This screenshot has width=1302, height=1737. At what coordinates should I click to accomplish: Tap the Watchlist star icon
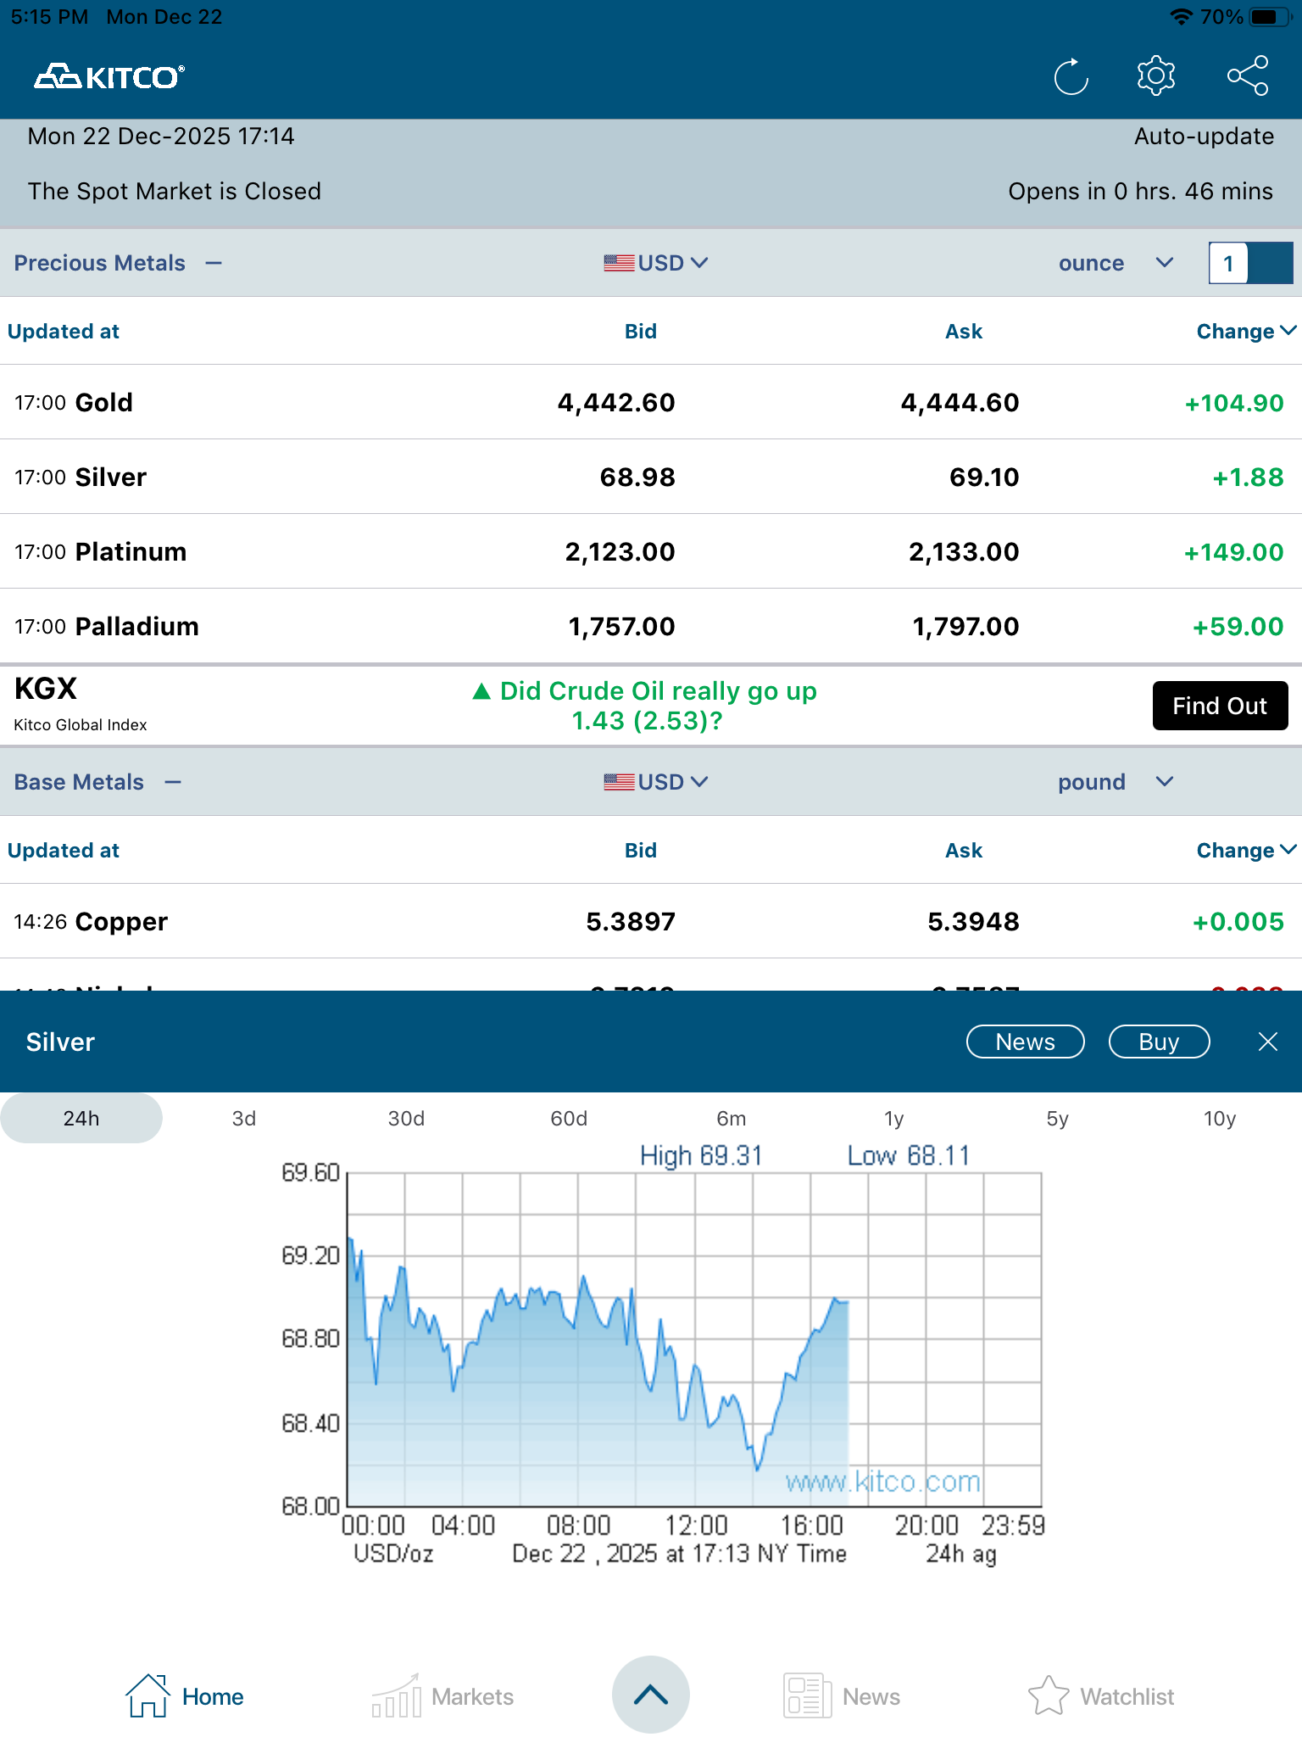[1049, 1696]
